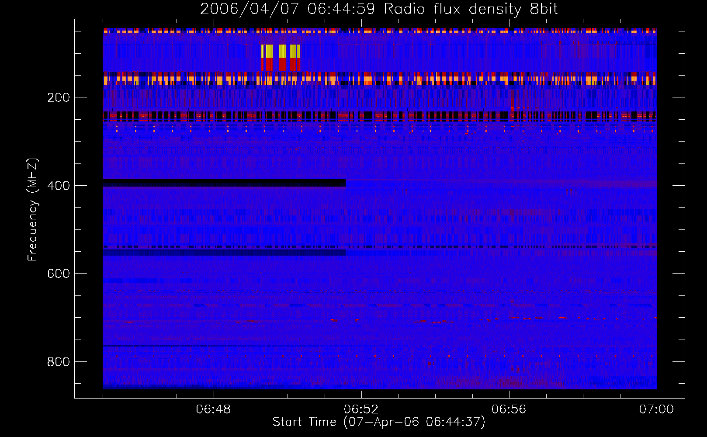Click the plot title '2006/04/07 06:44:59 Radio flux density 8bit'

(379, 9)
